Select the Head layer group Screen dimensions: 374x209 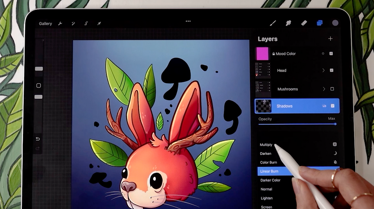click(297, 71)
